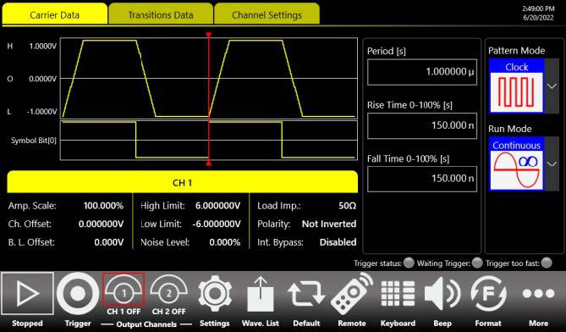This screenshot has width=566, height=332.
Task: Show the Keyboard icon
Action: click(398, 294)
